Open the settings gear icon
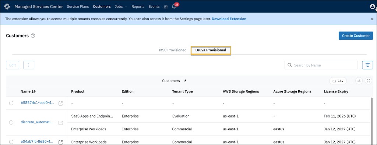This screenshot has height=145, width=377. coord(166,7)
